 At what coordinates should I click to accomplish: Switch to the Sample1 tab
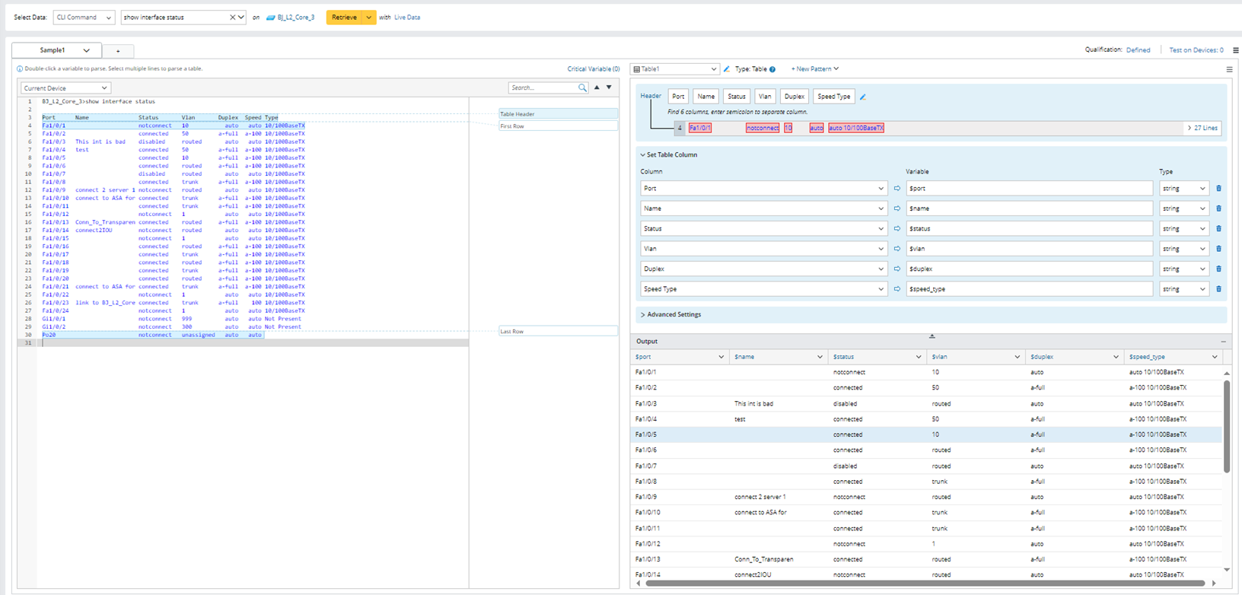[53, 50]
